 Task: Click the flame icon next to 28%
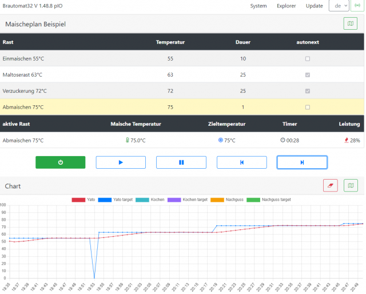pyautogui.click(x=347, y=140)
